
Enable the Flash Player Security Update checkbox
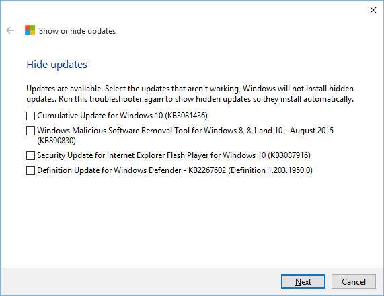30,155
